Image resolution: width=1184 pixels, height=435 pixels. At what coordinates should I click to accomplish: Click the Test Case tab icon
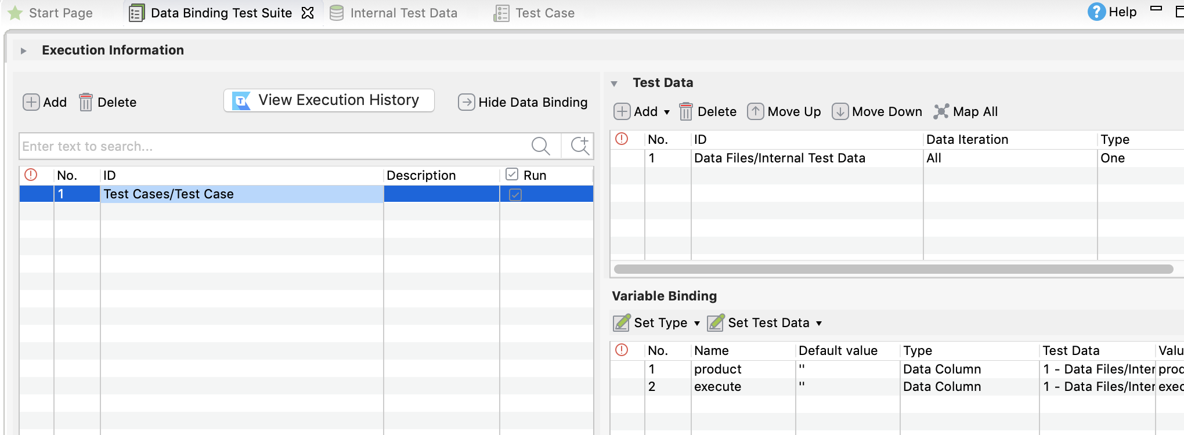501,13
